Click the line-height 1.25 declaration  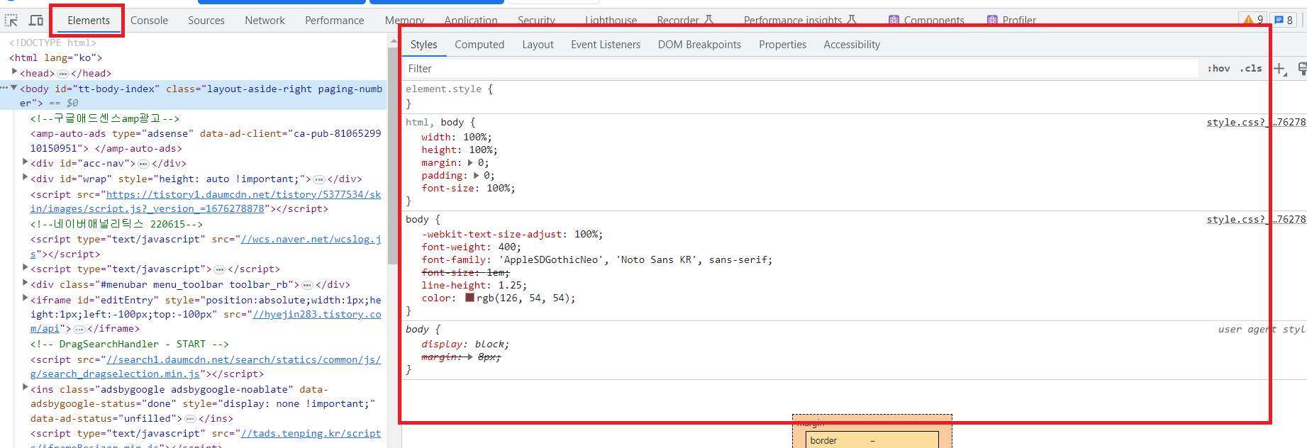pyautogui.click(x=474, y=286)
